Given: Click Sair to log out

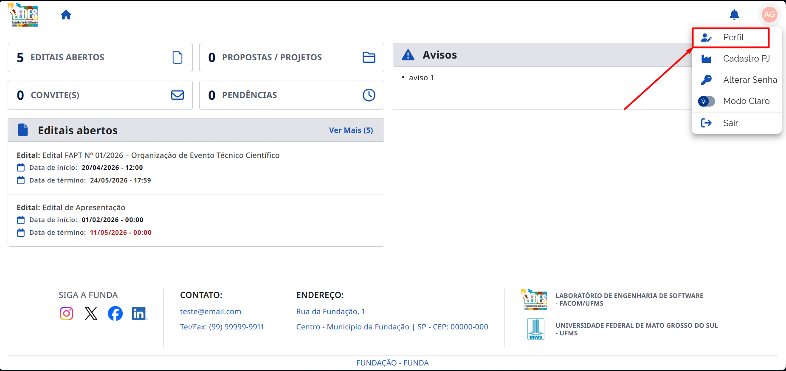Looking at the screenshot, I should pyautogui.click(x=737, y=123).
